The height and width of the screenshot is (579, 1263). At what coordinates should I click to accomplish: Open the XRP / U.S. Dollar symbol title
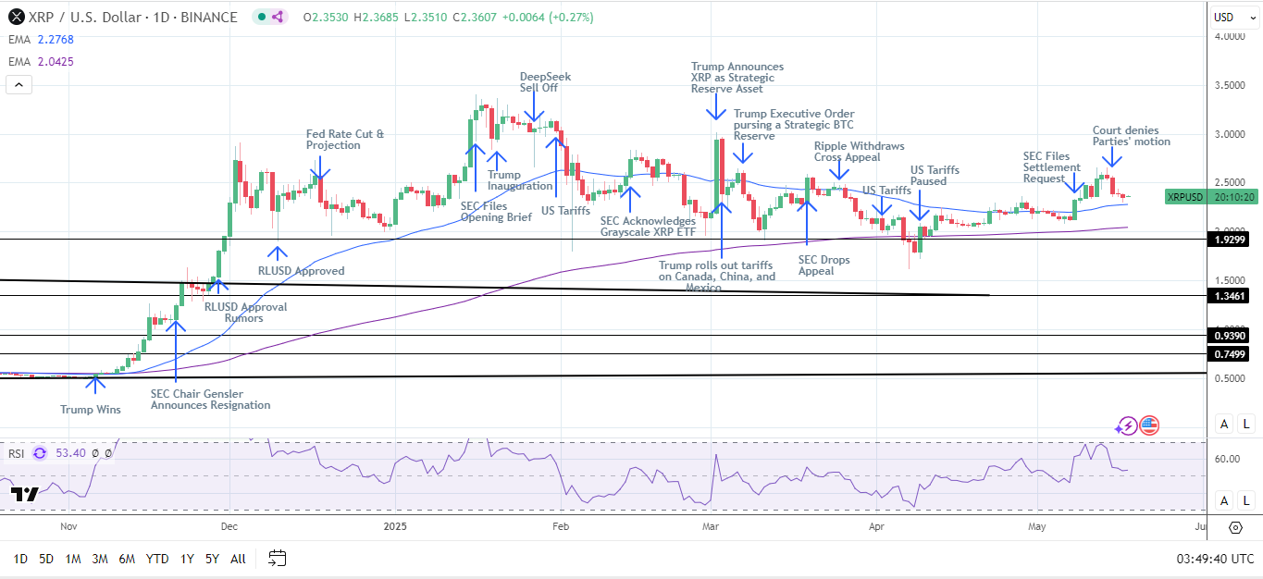135,17
